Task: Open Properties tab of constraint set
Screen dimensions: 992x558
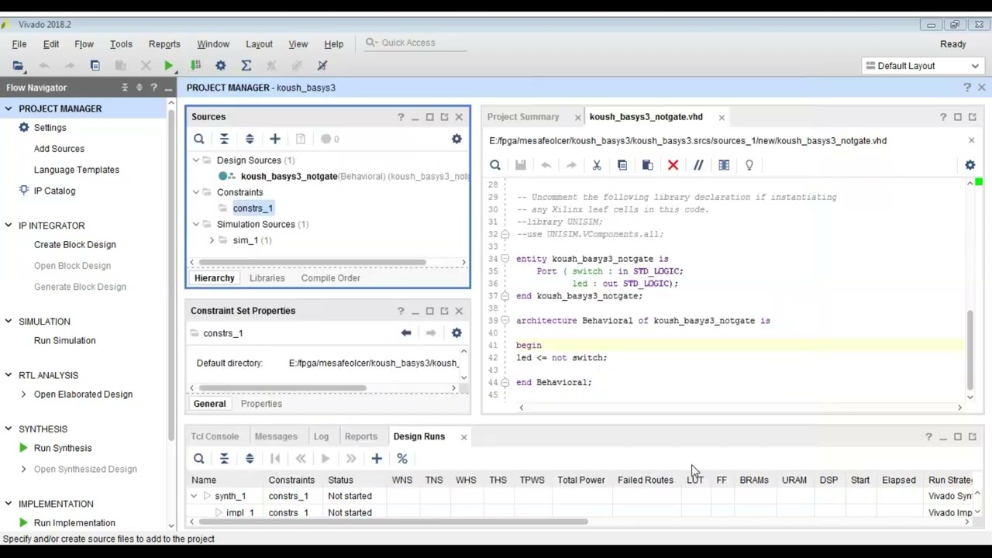Action: point(261,404)
